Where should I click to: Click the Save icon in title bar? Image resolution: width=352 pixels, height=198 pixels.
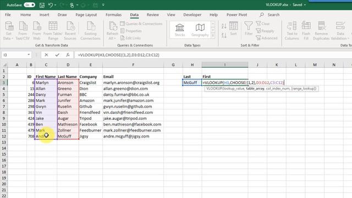coord(42,5)
